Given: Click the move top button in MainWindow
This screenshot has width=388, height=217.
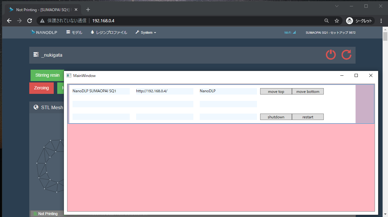Looking at the screenshot, I should click(275, 91).
